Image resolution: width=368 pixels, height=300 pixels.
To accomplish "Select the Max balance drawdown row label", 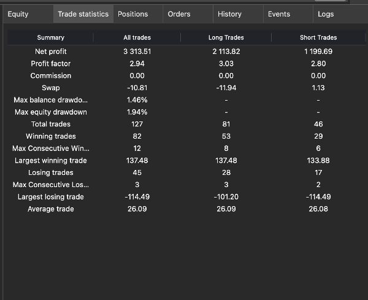I will click(x=51, y=100).
